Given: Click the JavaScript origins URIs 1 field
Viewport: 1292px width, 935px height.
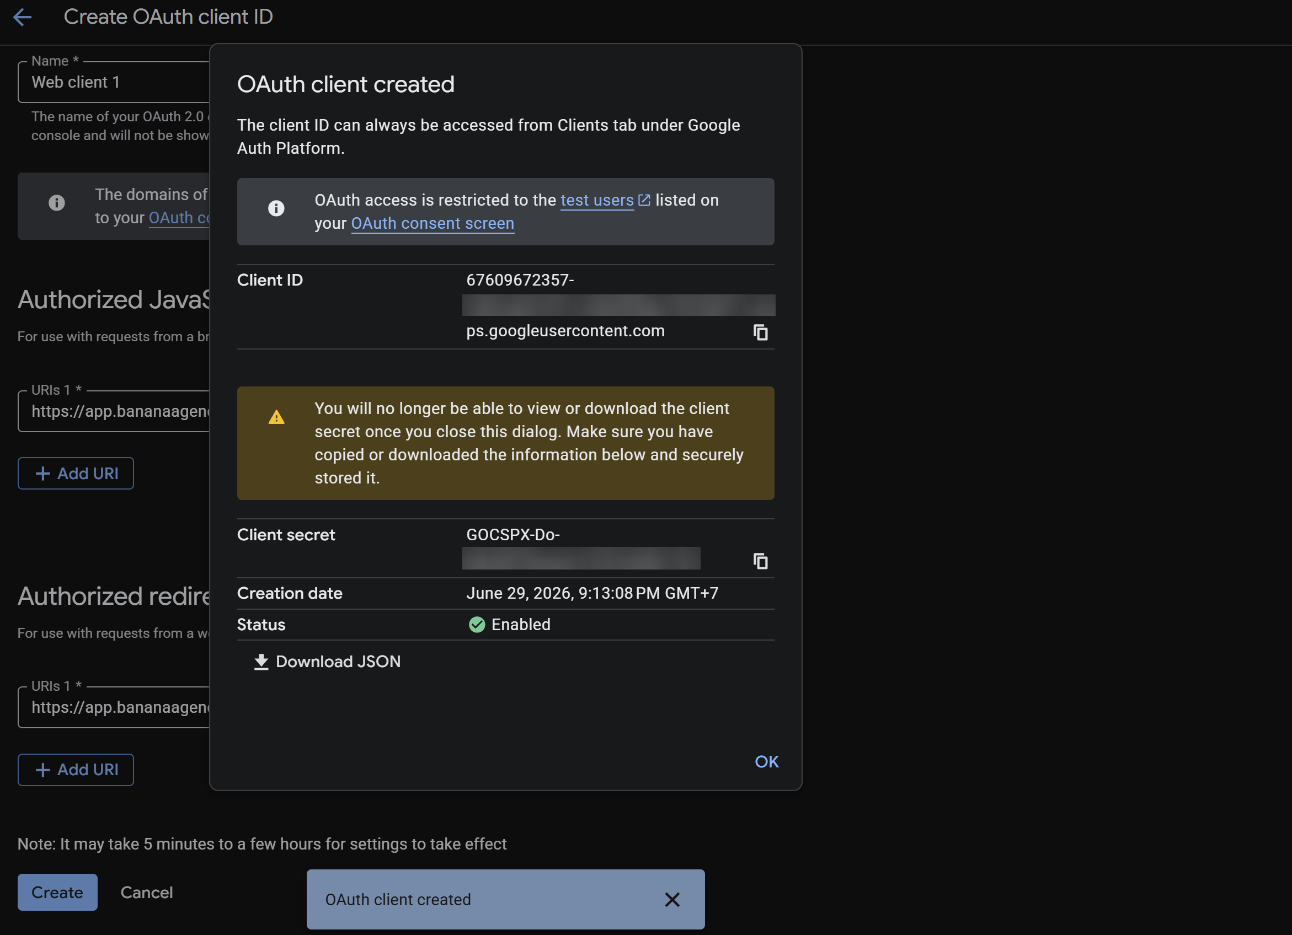Looking at the screenshot, I should tap(114, 411).
